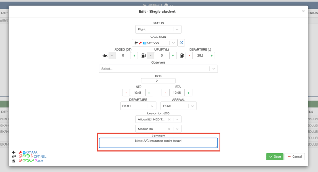Open the Observers select dropdown
Screen dimensions: 318x172
click(x=159, y=69)
